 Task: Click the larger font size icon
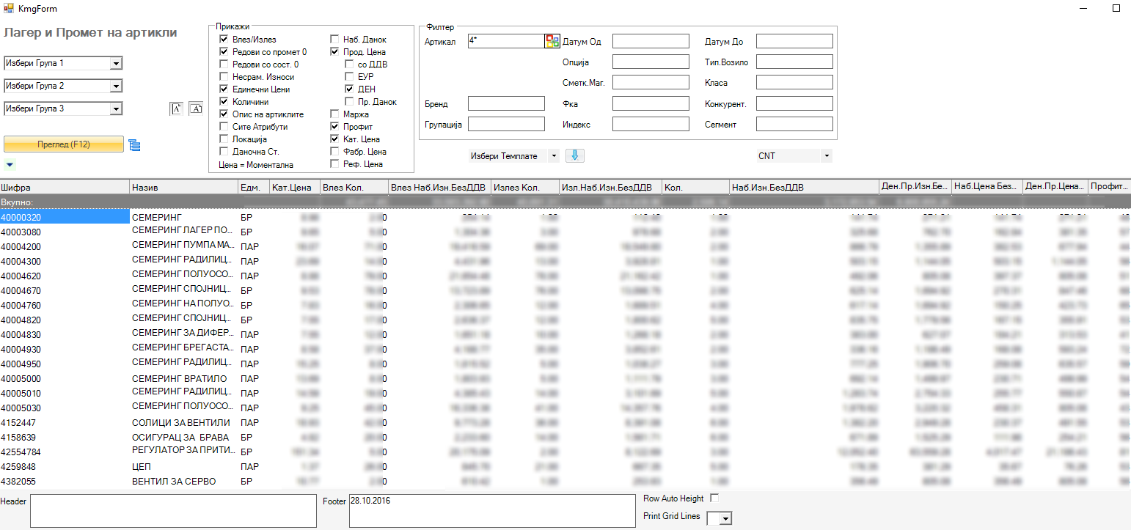(195, 109)
